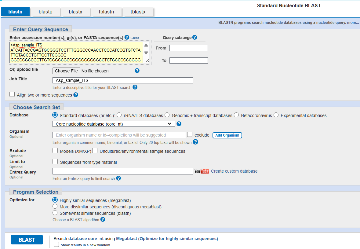Click the YouTube icon near custom database
Viewport: 360px width, 249px height.
pyautogui.click(x=202, y=171)
